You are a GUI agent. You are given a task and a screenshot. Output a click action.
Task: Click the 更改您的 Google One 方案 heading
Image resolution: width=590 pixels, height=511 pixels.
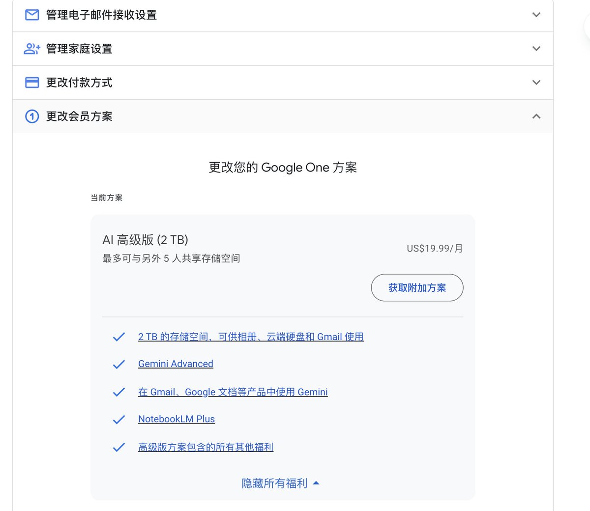pyautogui.click(x=283, y=168)
